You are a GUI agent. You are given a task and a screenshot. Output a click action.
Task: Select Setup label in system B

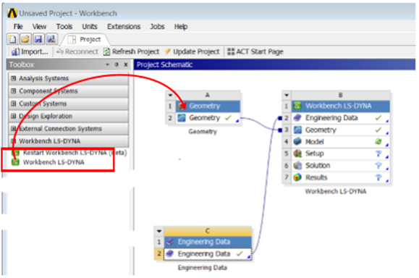click(315, 153)
